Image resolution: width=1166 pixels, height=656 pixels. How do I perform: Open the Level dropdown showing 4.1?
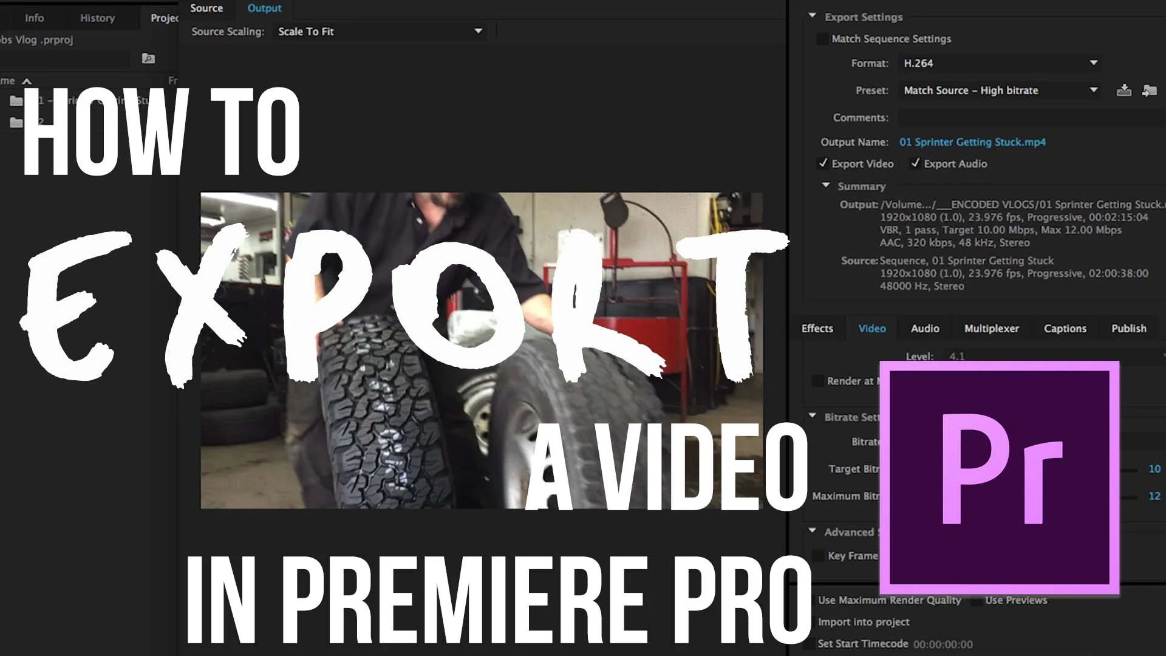tap(1054, 357)
